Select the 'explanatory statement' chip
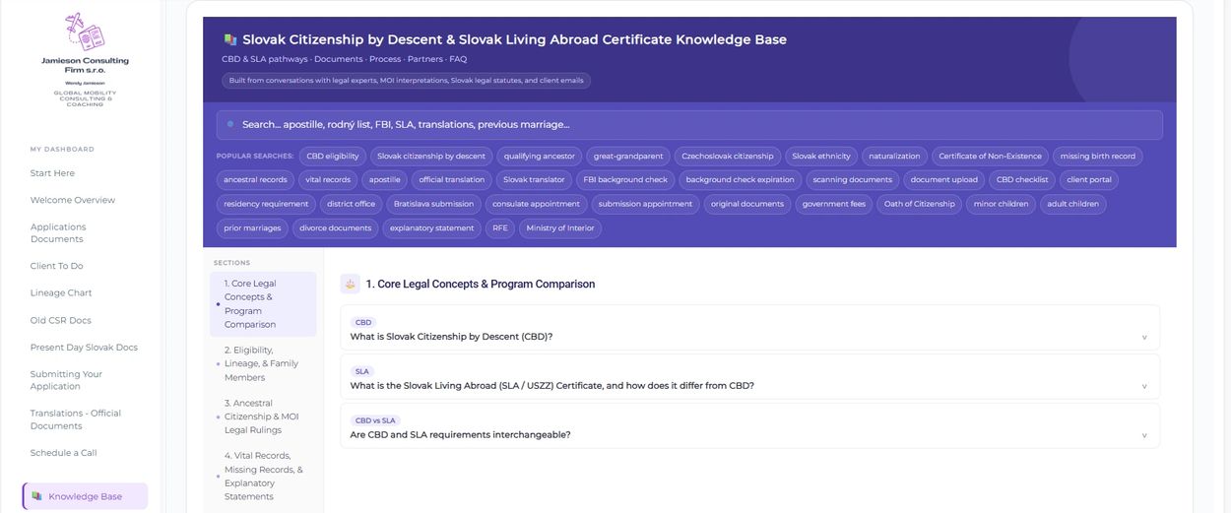This screenshot has width=1231, height=513. [432, 227]
